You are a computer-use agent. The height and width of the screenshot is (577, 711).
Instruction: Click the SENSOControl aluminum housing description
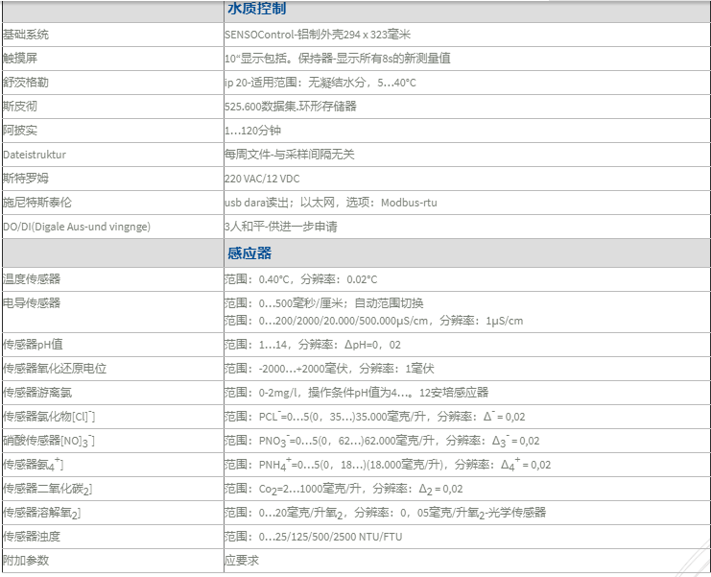click(x=317, y=35)
